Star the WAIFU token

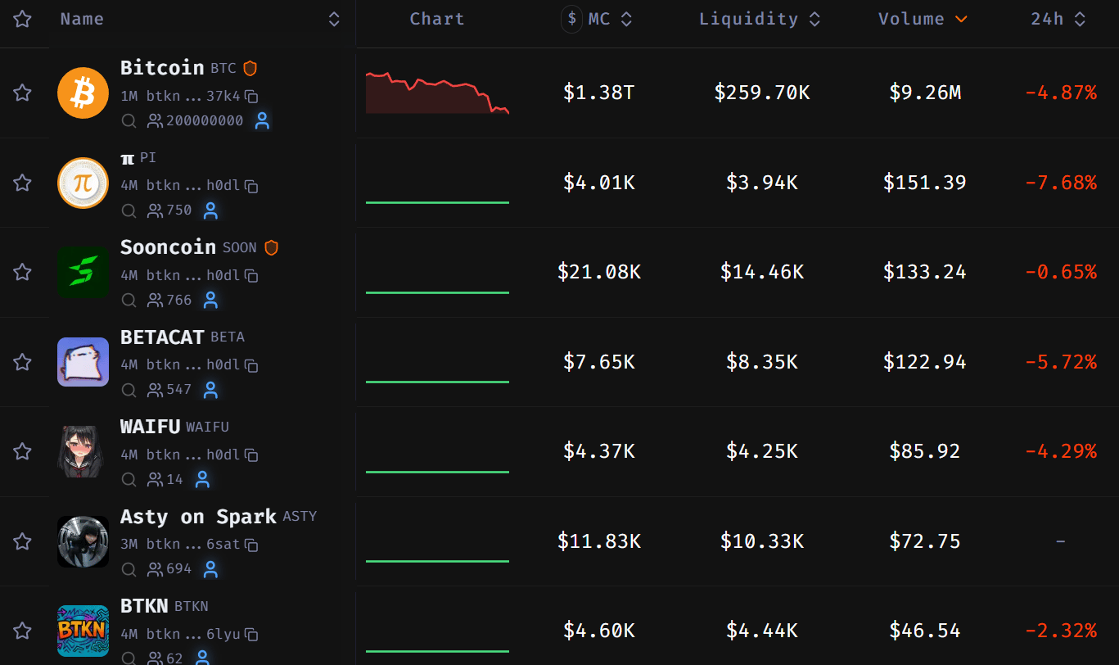[22, 451]
